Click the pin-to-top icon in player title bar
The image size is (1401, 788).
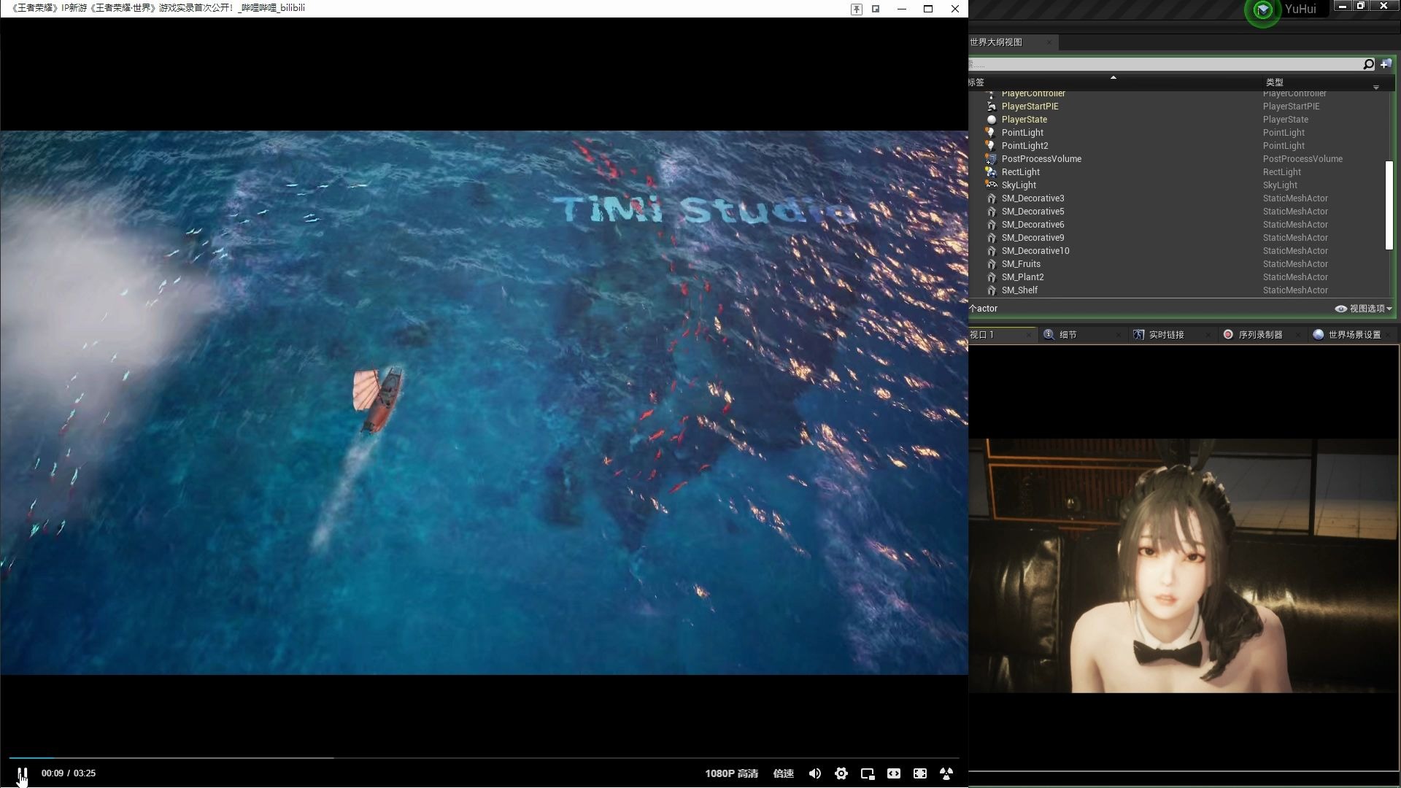857,9
